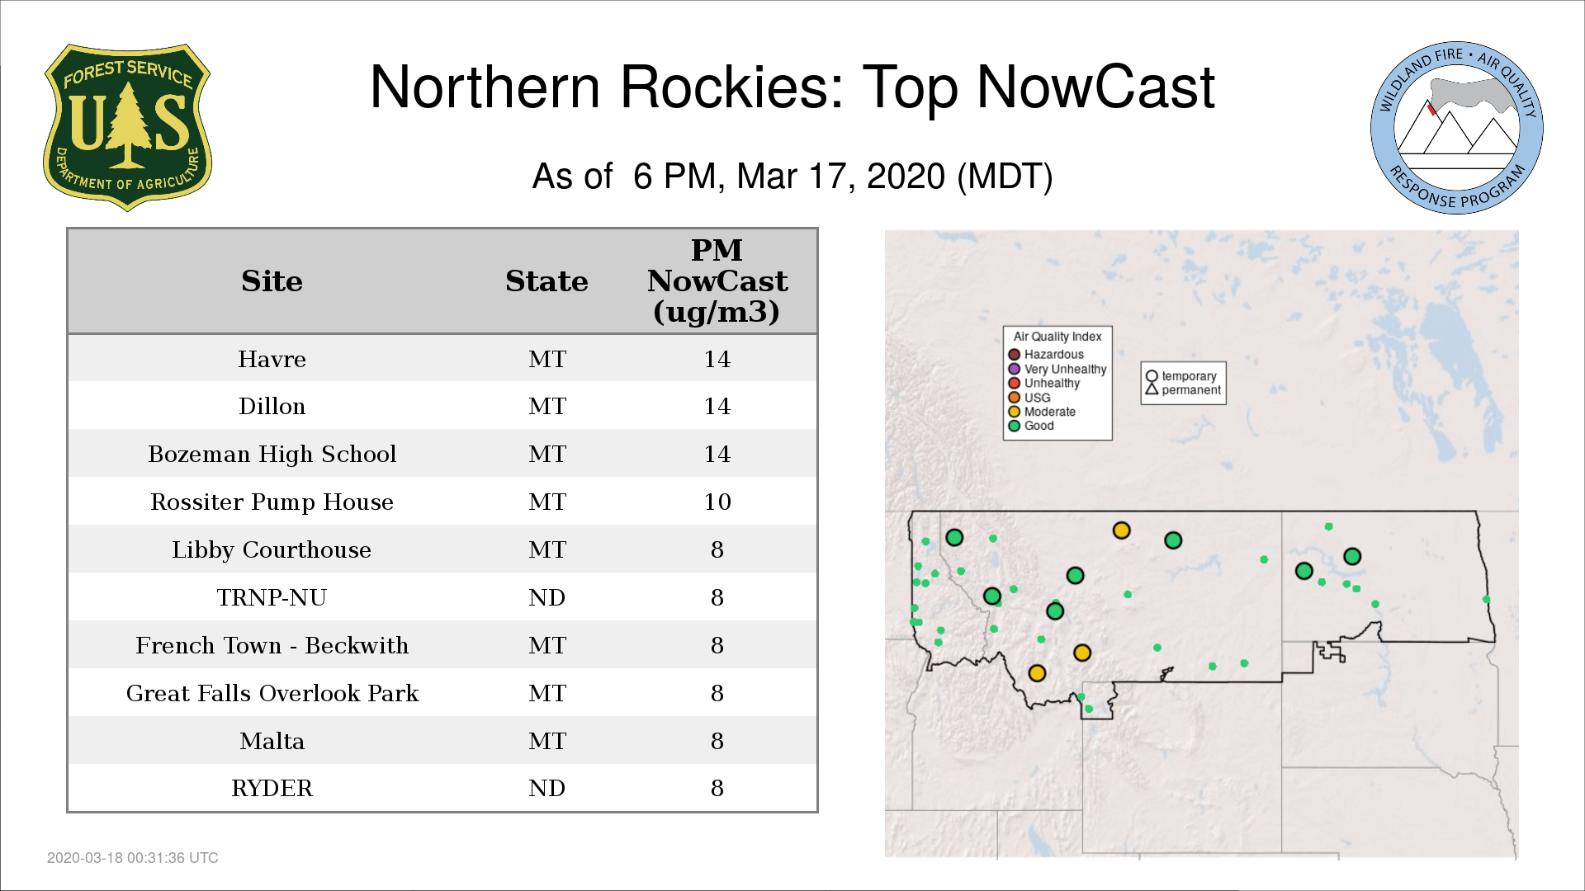Click the temporary monitor circle symbol
Viewport: 1585px width, 891px height.
coord(1152,376)
